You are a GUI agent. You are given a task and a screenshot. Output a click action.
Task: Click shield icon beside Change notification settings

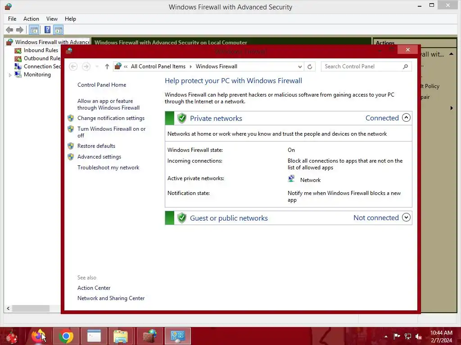tap(71, 118)
